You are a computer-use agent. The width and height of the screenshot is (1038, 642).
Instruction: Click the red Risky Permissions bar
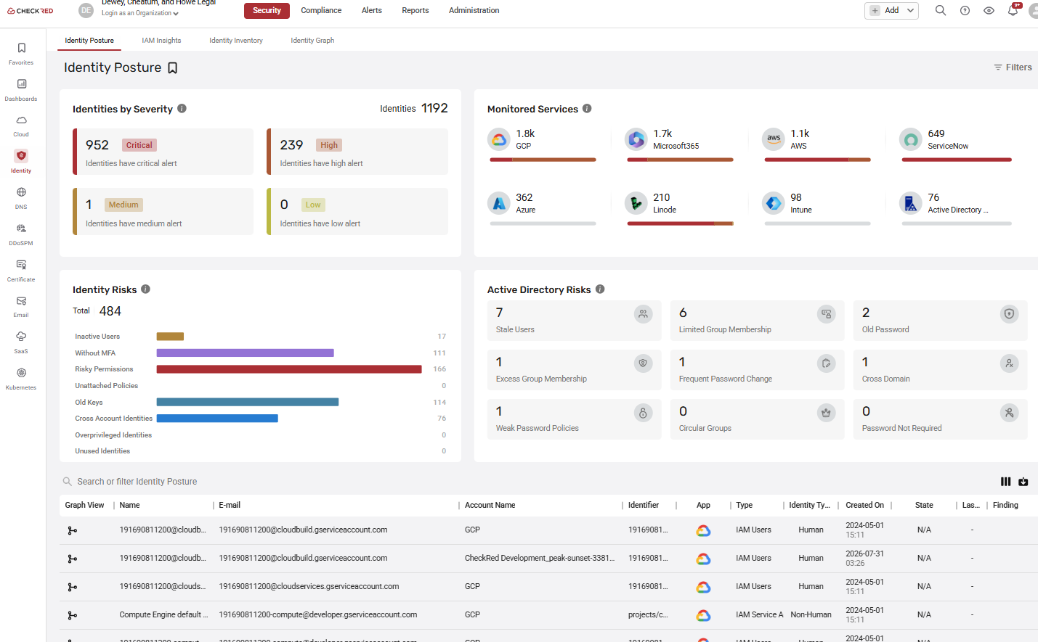coord(289,369)
